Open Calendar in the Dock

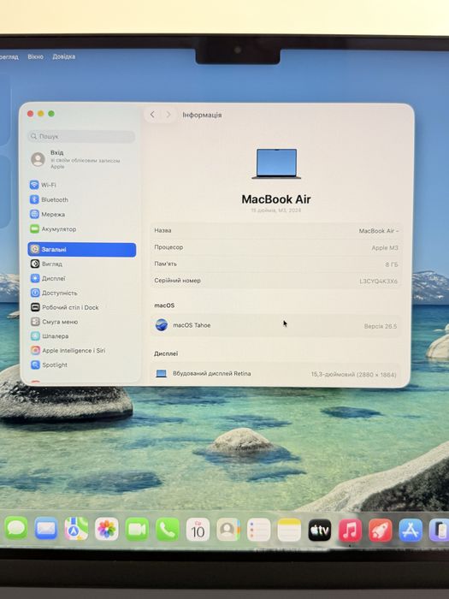click(198, 530)
